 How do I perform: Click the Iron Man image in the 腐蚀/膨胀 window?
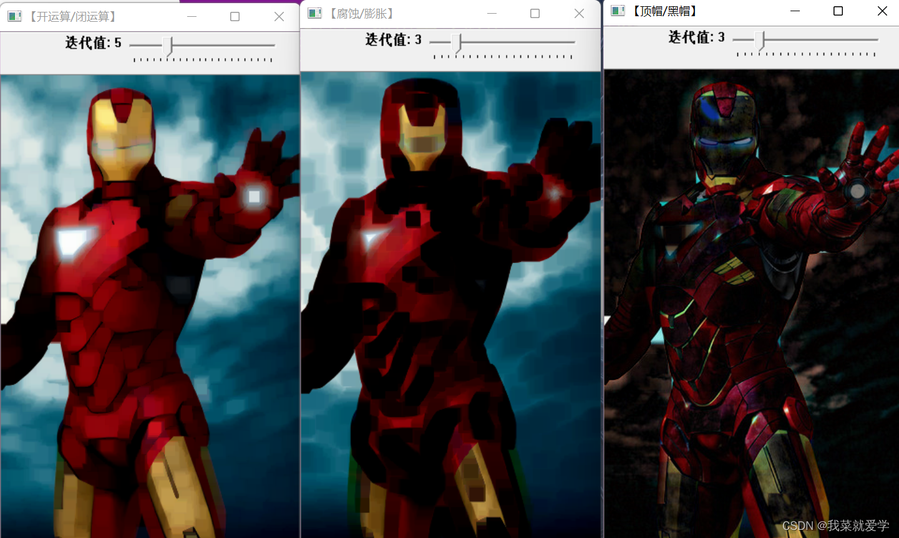(450, 305)
